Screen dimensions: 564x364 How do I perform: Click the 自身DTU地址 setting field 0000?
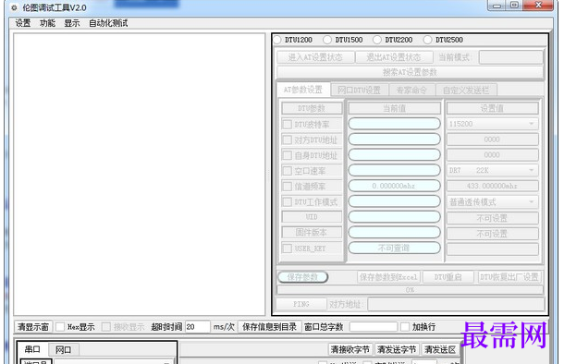point(493,155)
